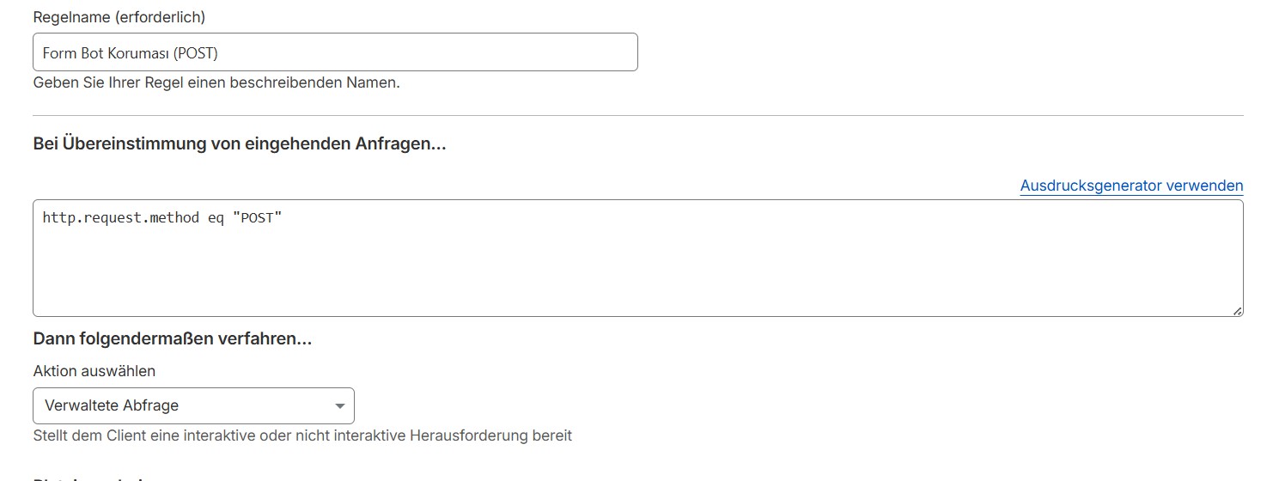Focus the rule expression text area
The image size is (1273, 481).
637,258
